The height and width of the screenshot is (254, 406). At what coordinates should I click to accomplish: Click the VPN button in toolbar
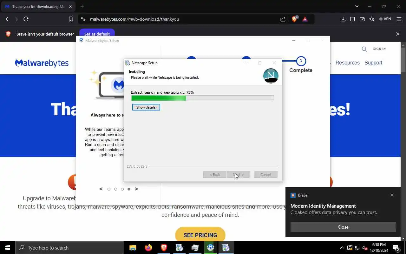385,19
